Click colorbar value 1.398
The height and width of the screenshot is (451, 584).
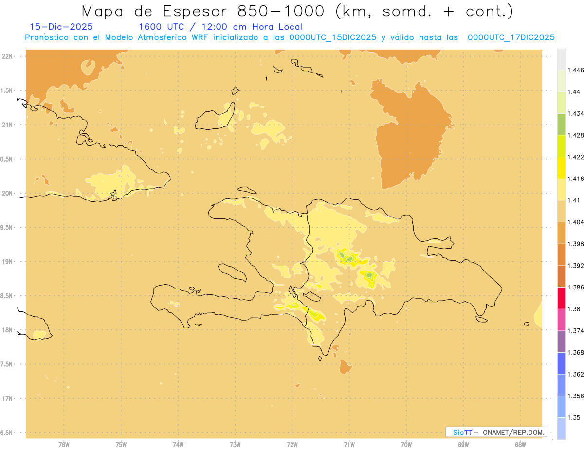tap(576, 244)
